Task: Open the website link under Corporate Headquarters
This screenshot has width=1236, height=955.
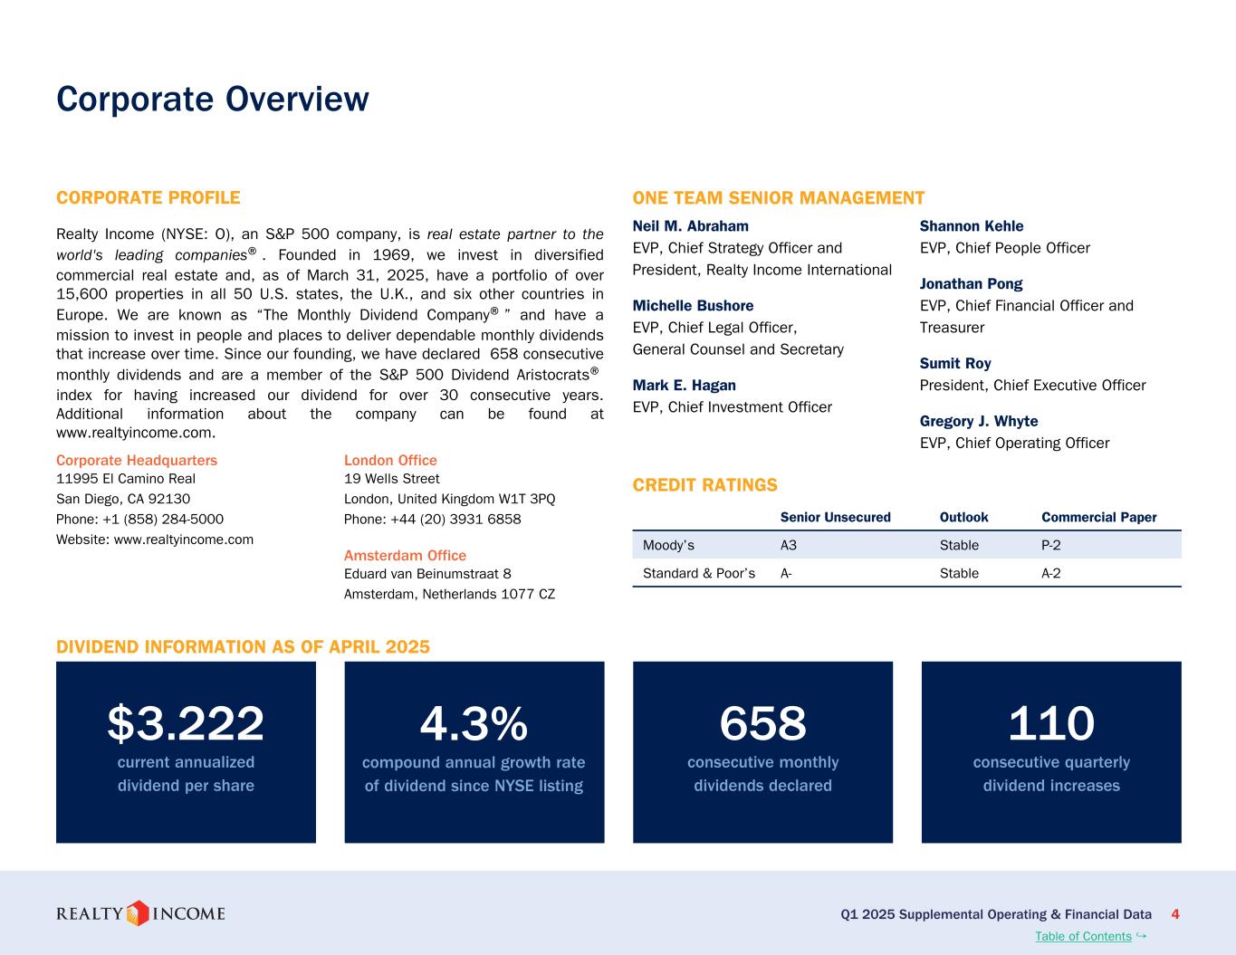Action: coord(183,540)
